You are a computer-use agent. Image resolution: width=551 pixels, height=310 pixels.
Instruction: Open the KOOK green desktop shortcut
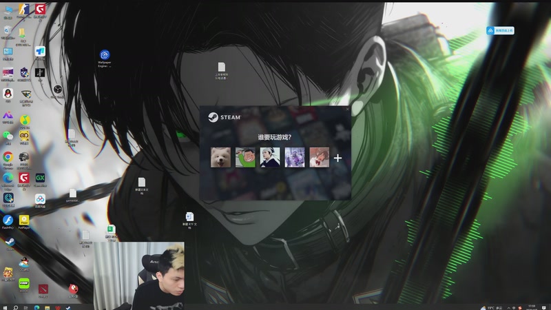coord(24,285)
